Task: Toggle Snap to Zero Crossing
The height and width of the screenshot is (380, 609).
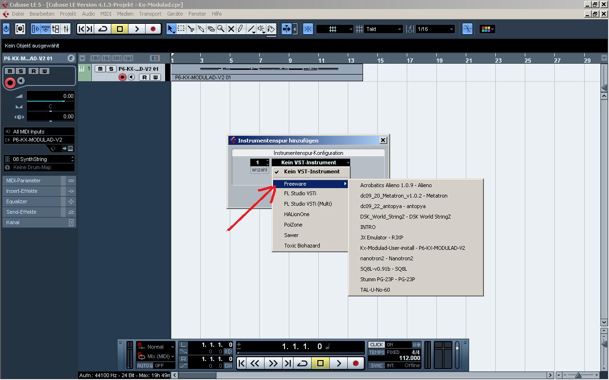Action: click(467, 29)
